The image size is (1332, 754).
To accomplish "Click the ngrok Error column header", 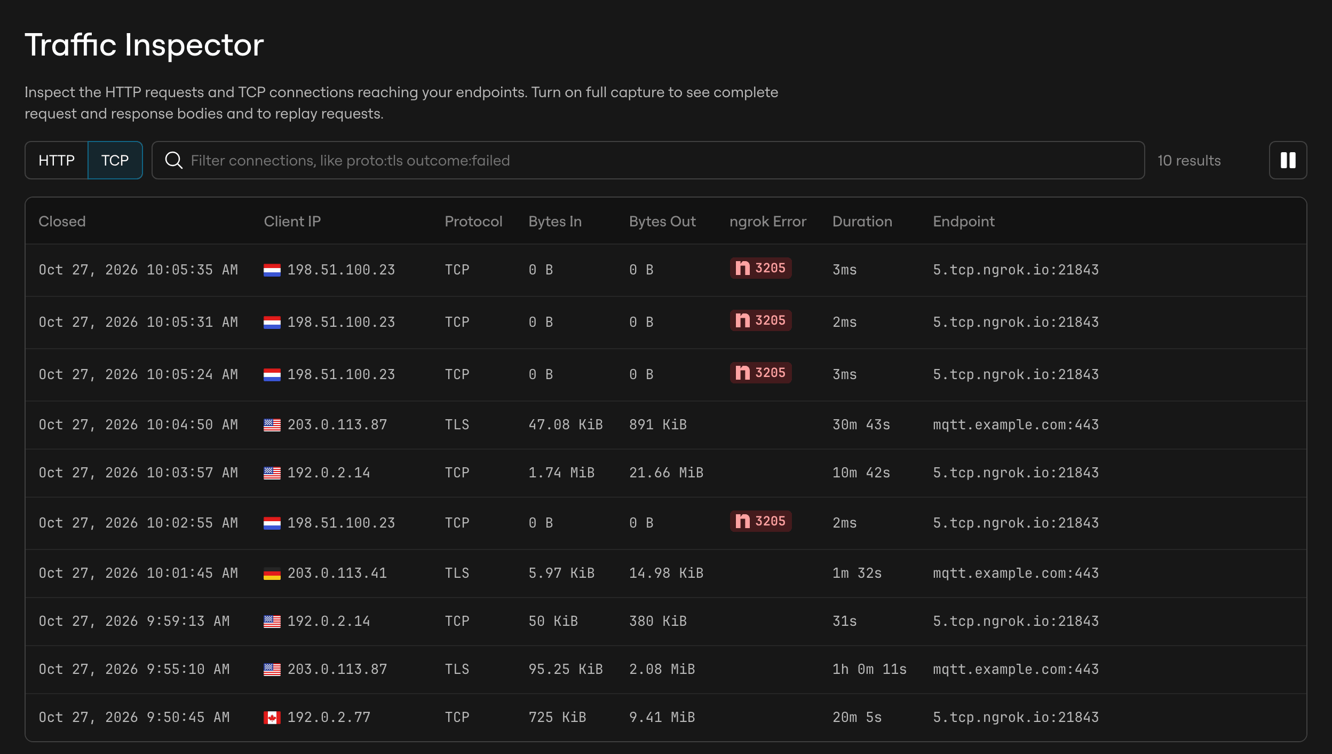I will pos(768,222).
